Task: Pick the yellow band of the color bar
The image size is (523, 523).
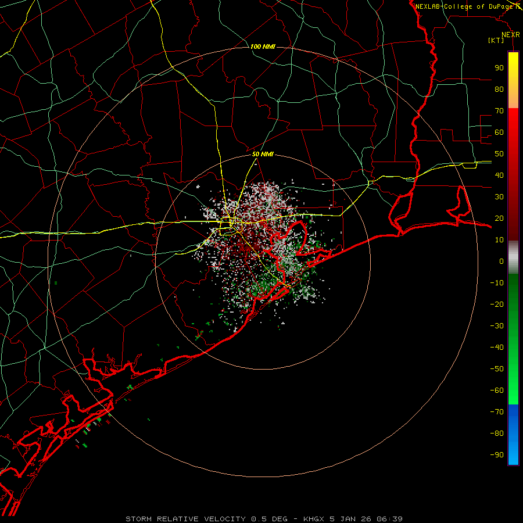Action: [513, 80]
